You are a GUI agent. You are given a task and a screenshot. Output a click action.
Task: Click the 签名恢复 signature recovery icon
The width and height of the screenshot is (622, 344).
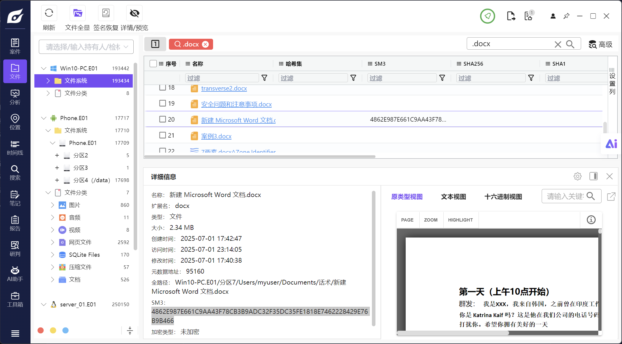pyautogui.click(x=106, y=13)
